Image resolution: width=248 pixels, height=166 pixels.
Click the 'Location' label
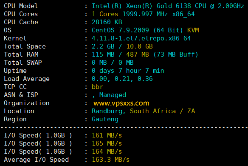click(19, 111)
